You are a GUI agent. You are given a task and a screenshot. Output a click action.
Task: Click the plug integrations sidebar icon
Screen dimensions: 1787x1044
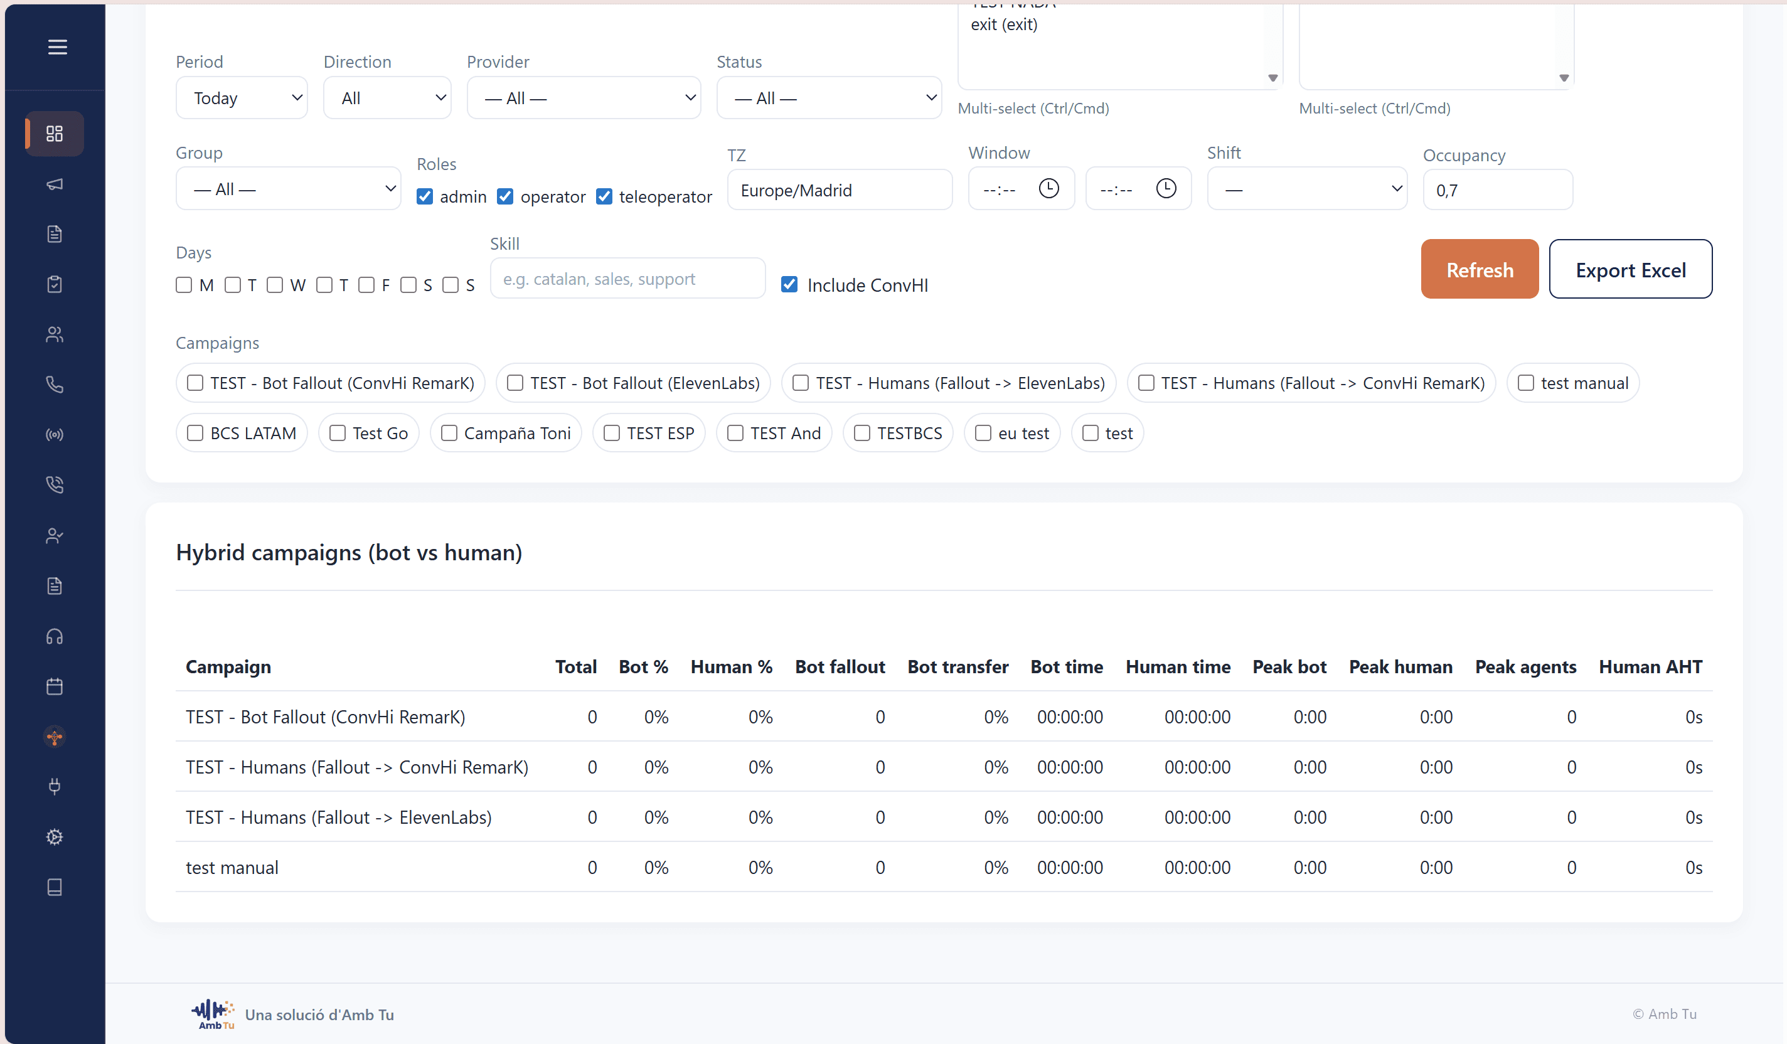coord(55,786)
